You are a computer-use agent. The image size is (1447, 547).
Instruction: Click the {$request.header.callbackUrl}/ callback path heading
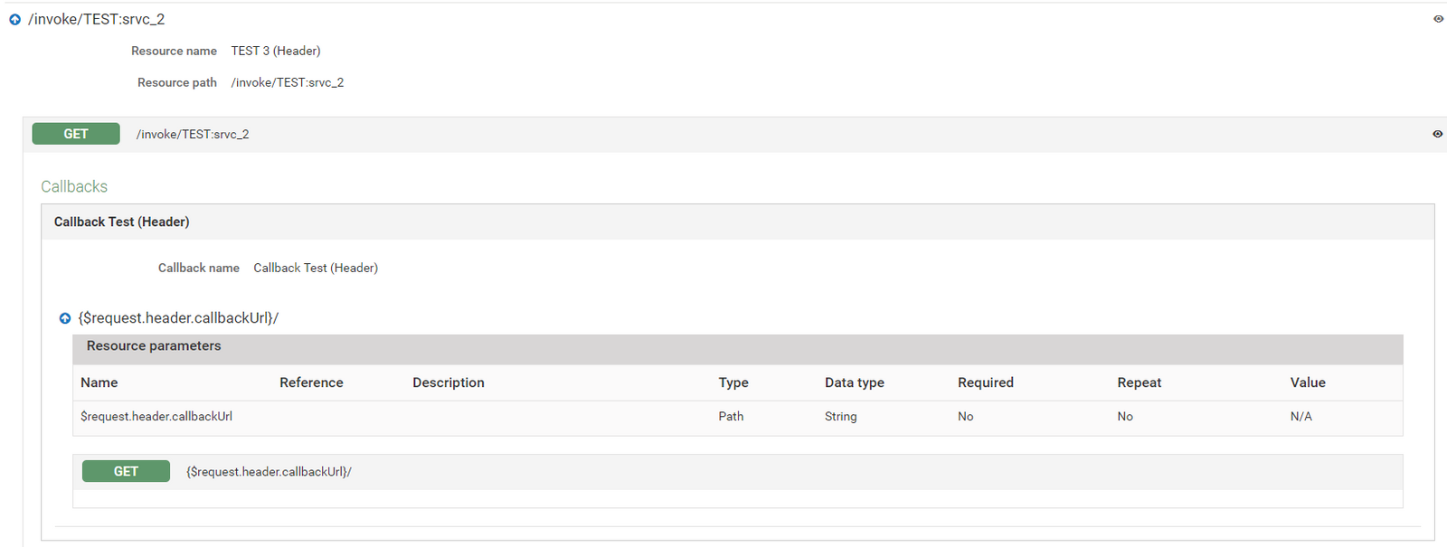point(178,318)
